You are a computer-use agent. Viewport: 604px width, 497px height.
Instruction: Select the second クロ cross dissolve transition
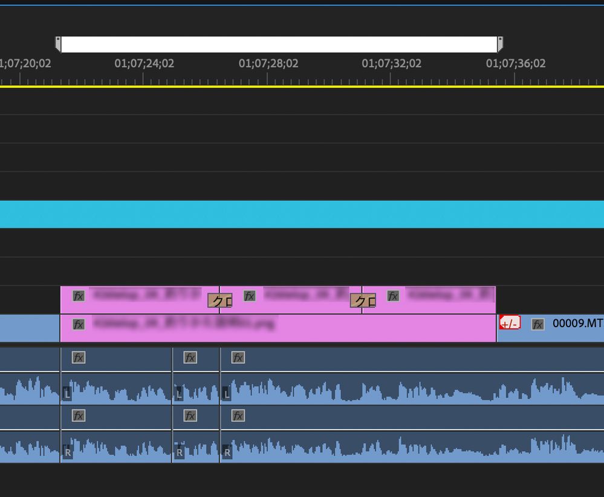[363, 300]
